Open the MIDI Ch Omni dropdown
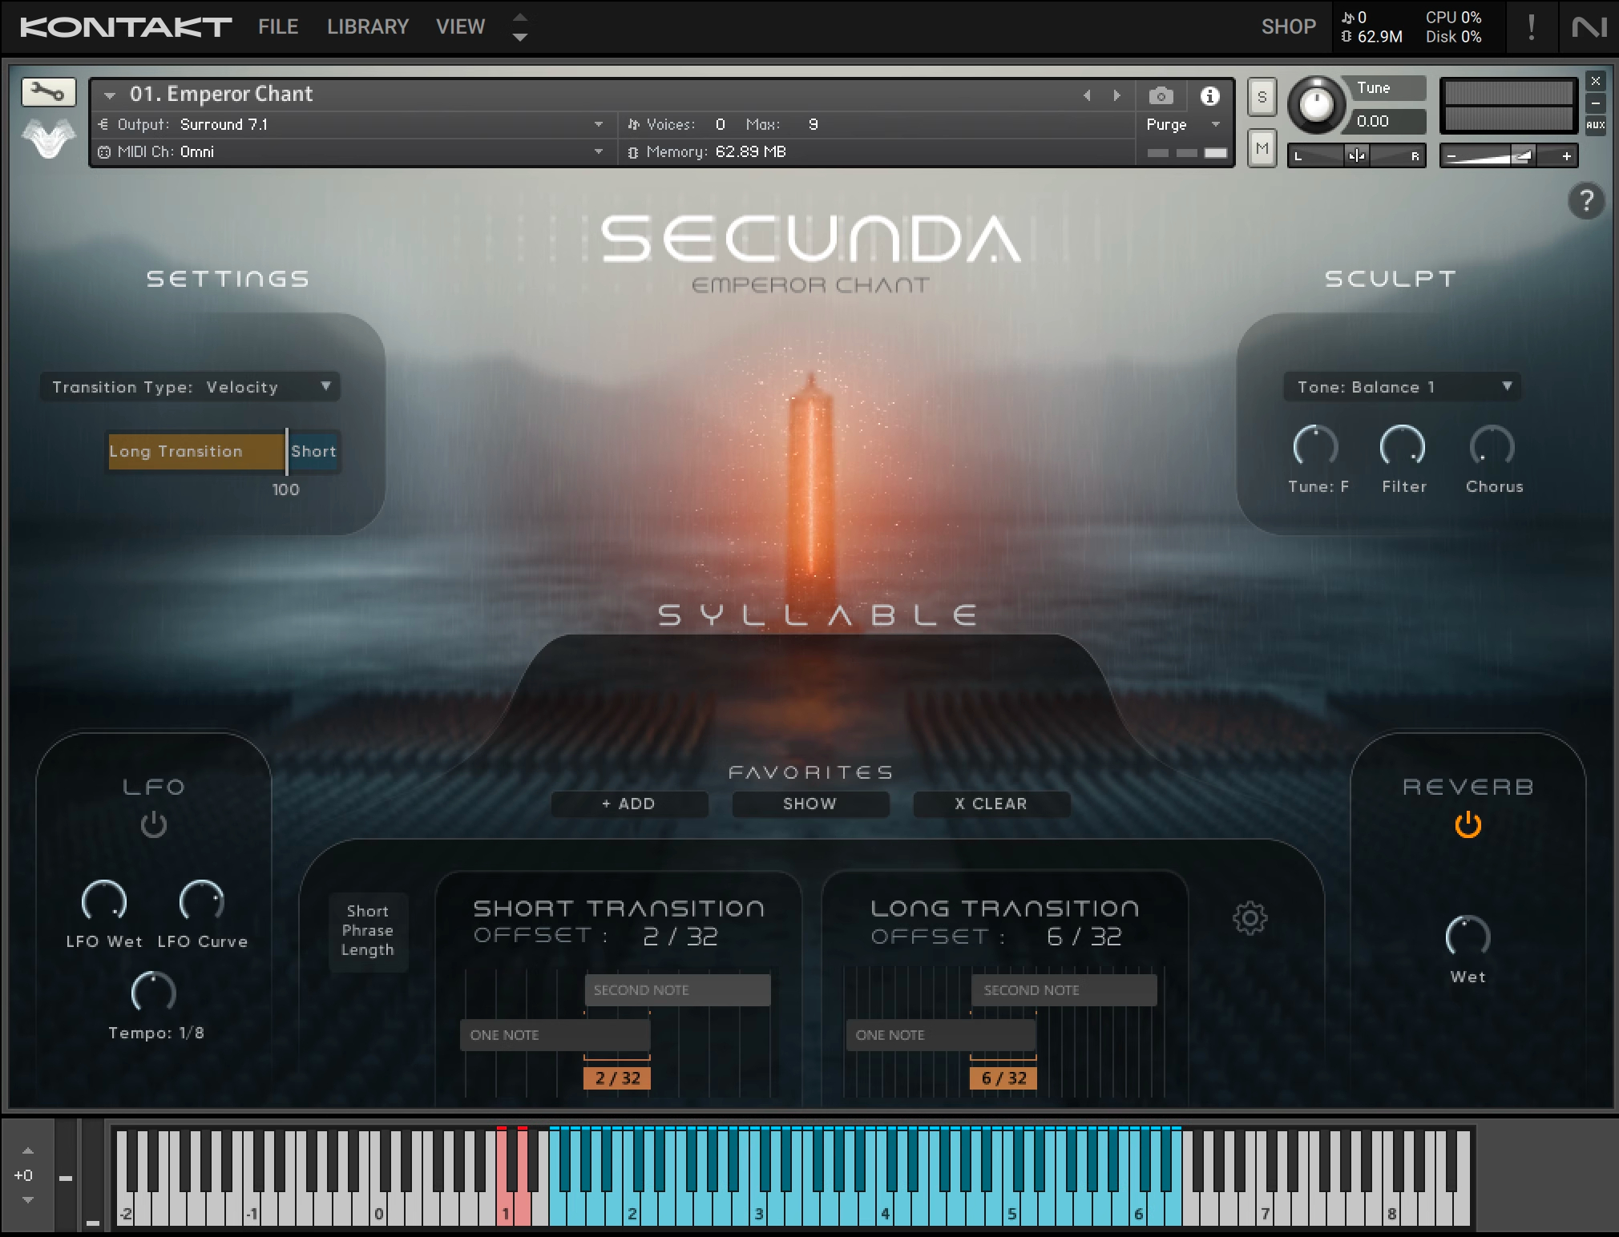Image resolution: width=1619 pixels, height=1237 pixels. [351, 151]
